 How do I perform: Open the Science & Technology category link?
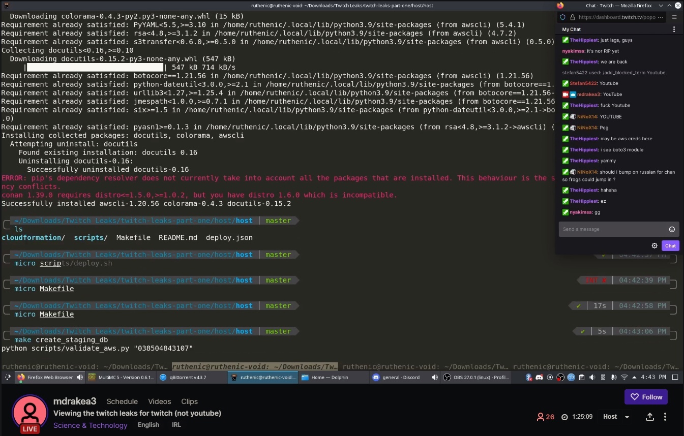point(91,425)
